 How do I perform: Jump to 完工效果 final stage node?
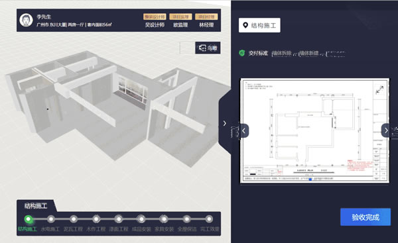pos(209,219)
